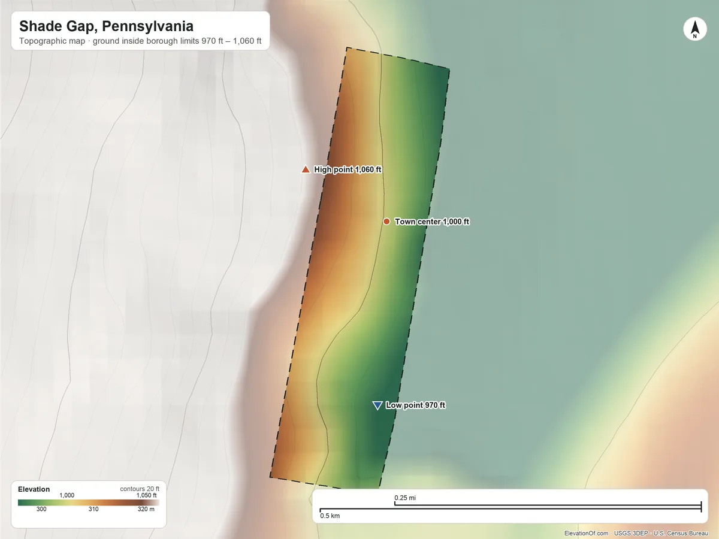Image resolution: width=719 pixels, height=539 pixels.
Task: Click the 'Elevation' legend heading
Action: (x=34, y=489)
